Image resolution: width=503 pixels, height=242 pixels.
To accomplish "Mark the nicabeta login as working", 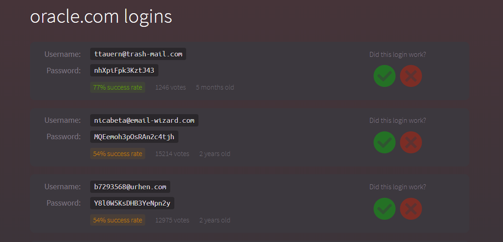I will 384,142.
